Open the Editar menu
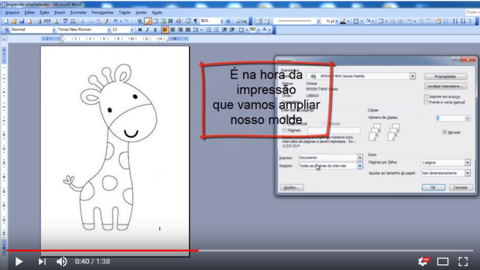 30,13
